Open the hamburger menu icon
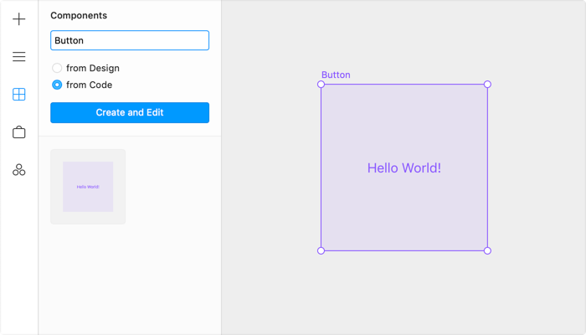The image size is (586, 335). (x=19, y=57)
